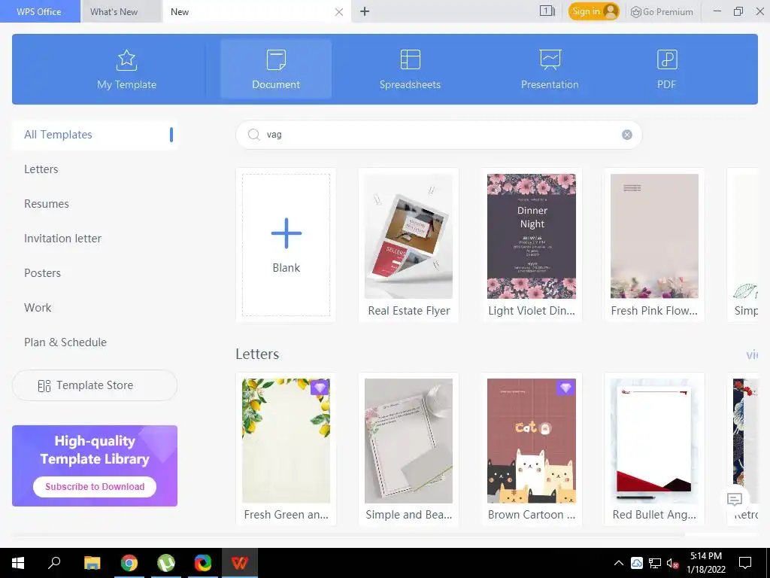Click Go Premium

[x=662, y=12]
